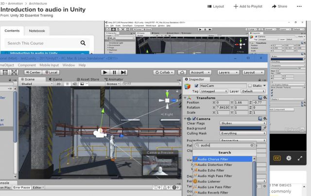Open the Window menu
The image size is (311, 196).
pyautogui.click(x=69, y=65)
